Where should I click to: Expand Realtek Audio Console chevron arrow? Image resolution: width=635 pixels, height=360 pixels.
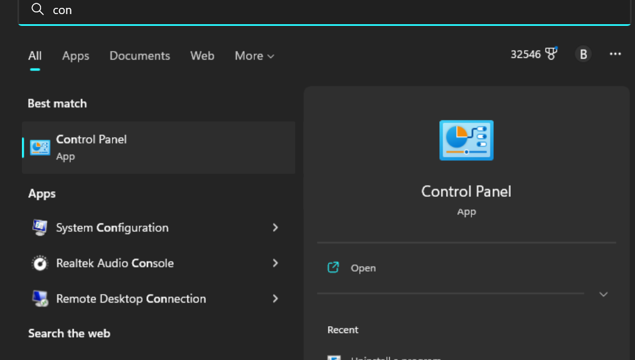click(x=275, y=263)
